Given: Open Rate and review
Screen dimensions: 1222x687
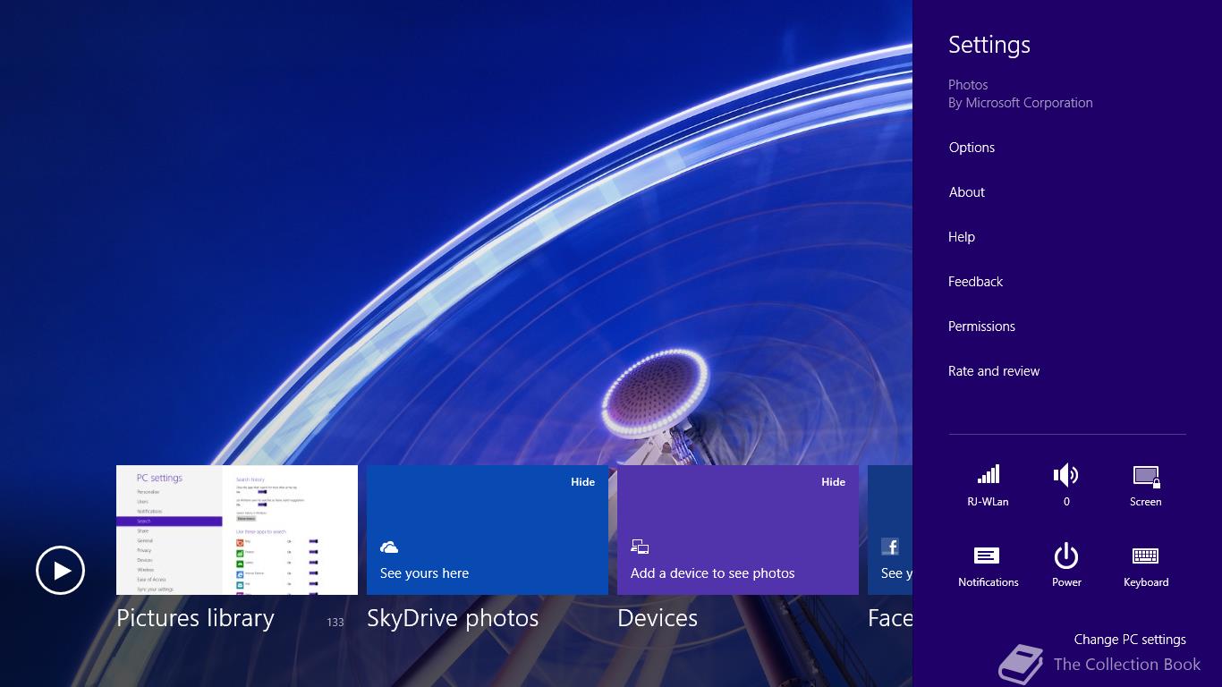Looking at the screenshot, I should [994, 371].
